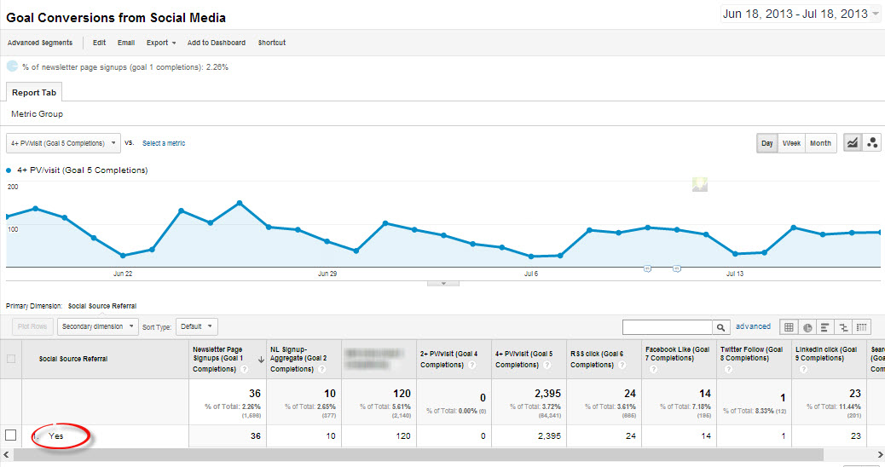Click the table search magnifier icon
The image size is (885, 467).
tap(722, 326)
